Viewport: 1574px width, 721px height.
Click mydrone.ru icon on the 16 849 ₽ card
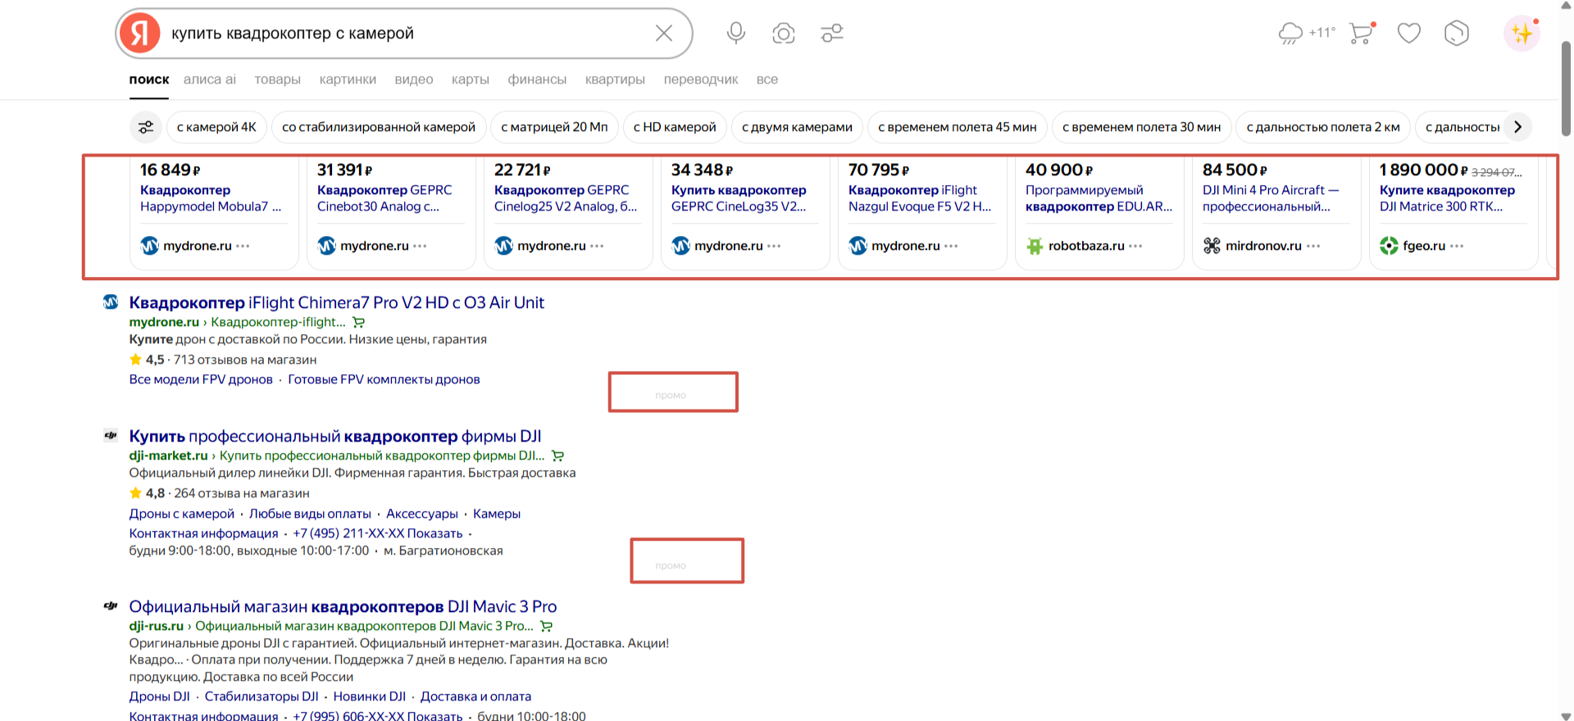point(149,246)
